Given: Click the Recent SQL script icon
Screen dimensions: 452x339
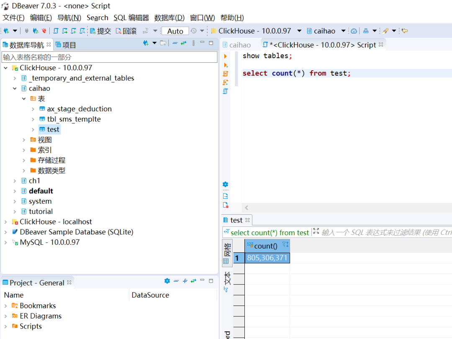Looking at the screenshot, I should click(x=65, y=31).
